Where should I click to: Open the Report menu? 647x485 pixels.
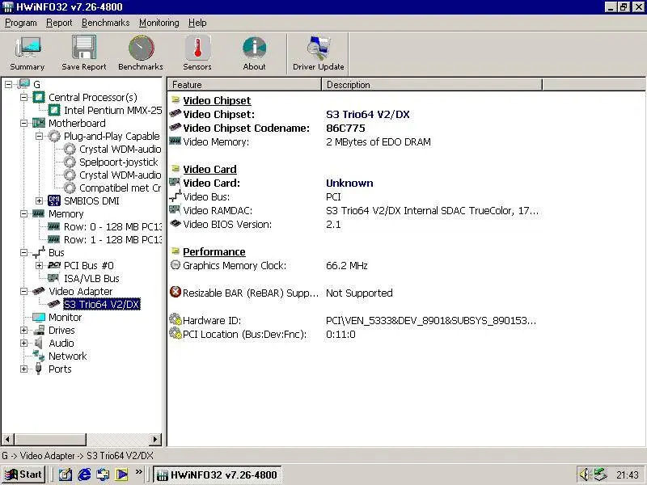coord(59,23)
